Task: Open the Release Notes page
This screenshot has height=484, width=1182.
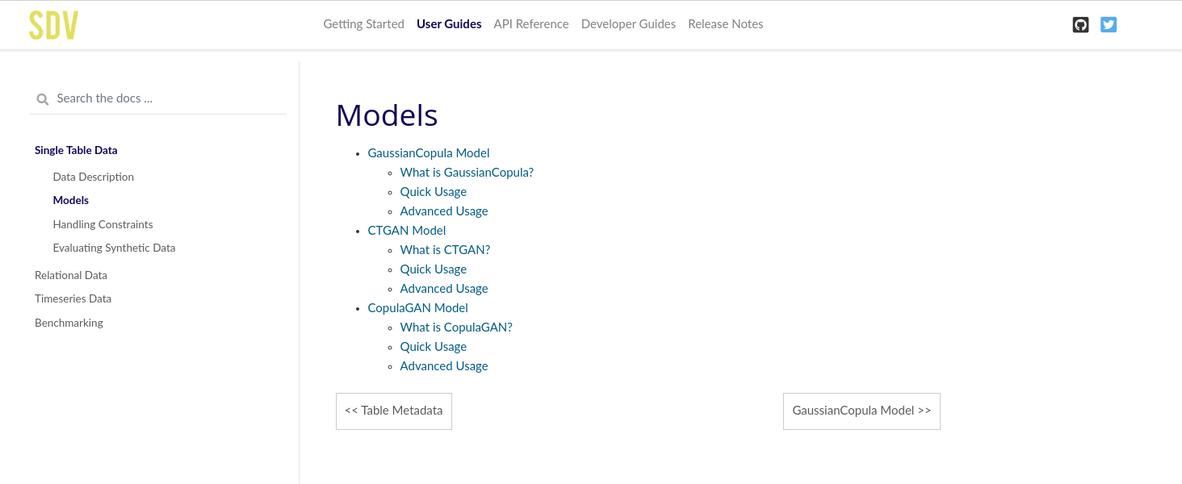Action: point(725,24)
